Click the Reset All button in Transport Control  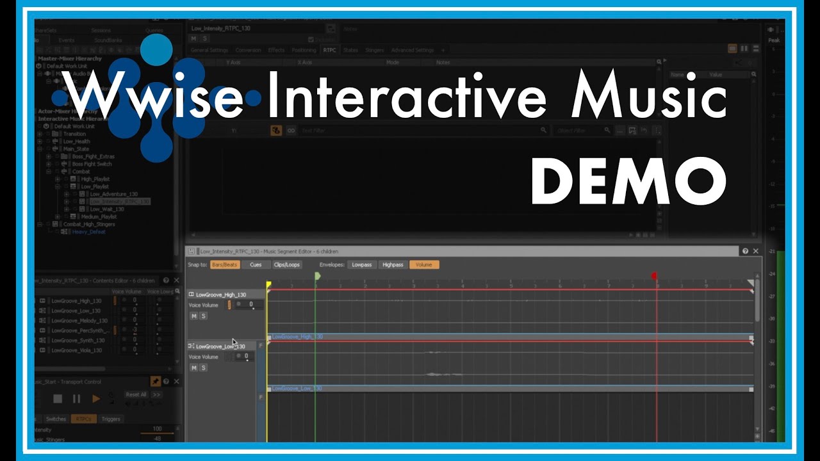[136, 394]
